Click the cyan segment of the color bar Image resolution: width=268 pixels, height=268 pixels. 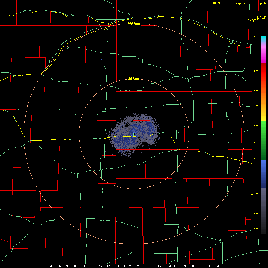click(x=263, y=39)
